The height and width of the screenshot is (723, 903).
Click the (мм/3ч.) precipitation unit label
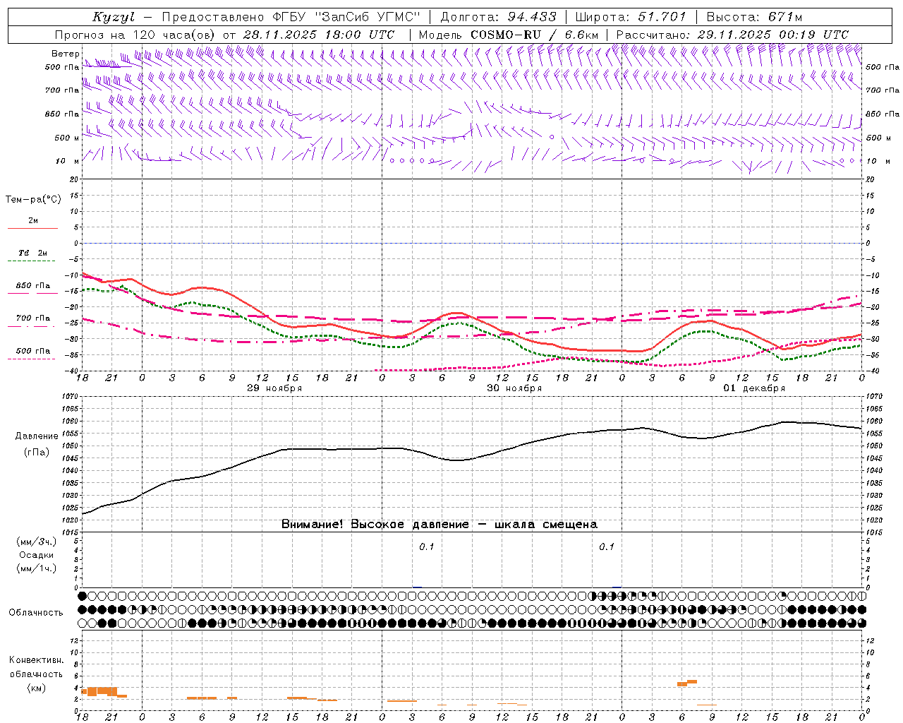click(x=37, y=542)
